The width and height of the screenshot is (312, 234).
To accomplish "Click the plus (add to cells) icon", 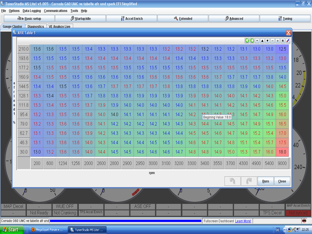I will [x=277, y=41].
